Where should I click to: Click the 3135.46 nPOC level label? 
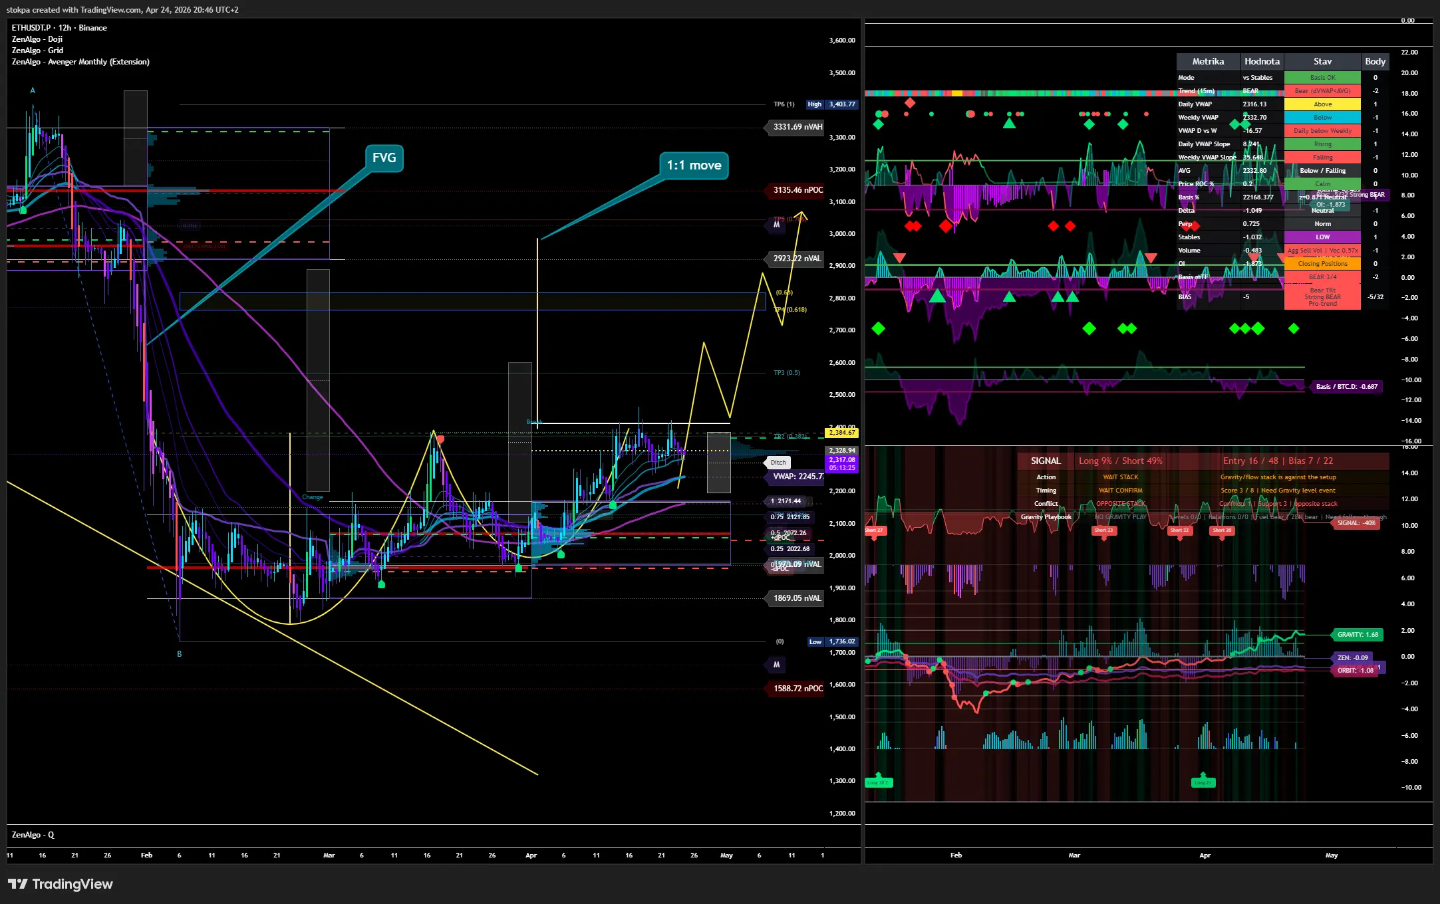tap(797, 190)
